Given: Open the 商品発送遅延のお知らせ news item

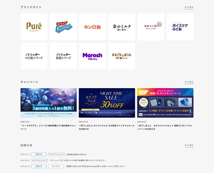Looking at the screenshot, I should (77, 154).
